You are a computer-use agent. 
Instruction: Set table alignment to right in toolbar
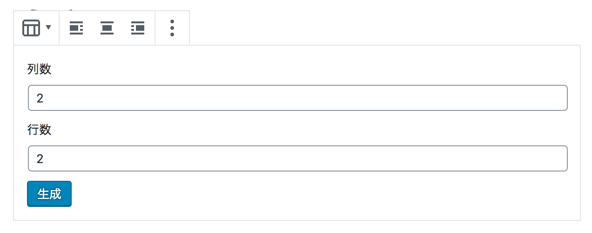tap(138, 28)
